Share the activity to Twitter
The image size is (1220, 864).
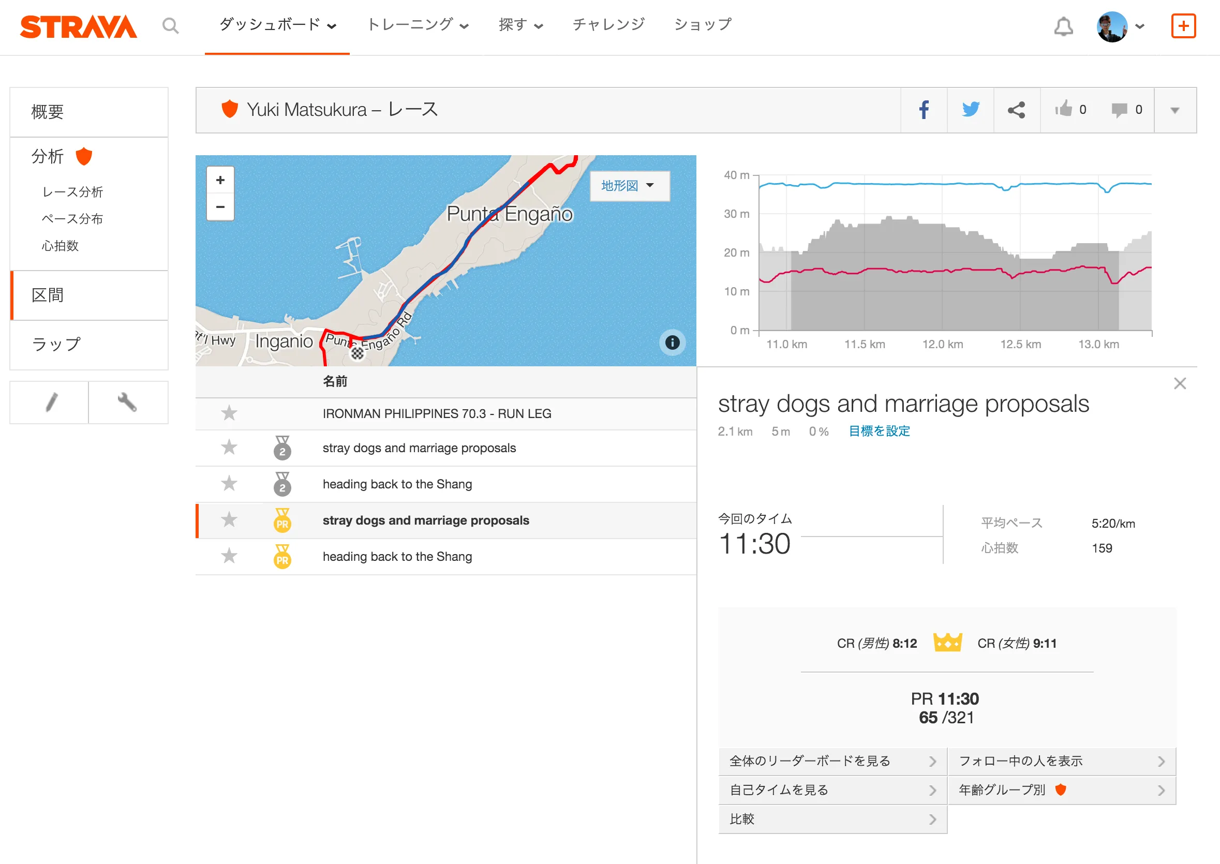coord(971,110)
